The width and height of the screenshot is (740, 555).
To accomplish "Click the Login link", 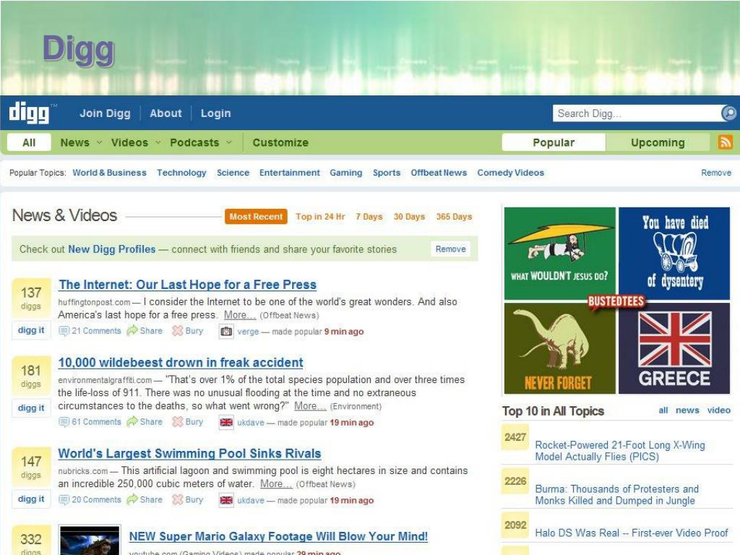I will coord(215,113).
